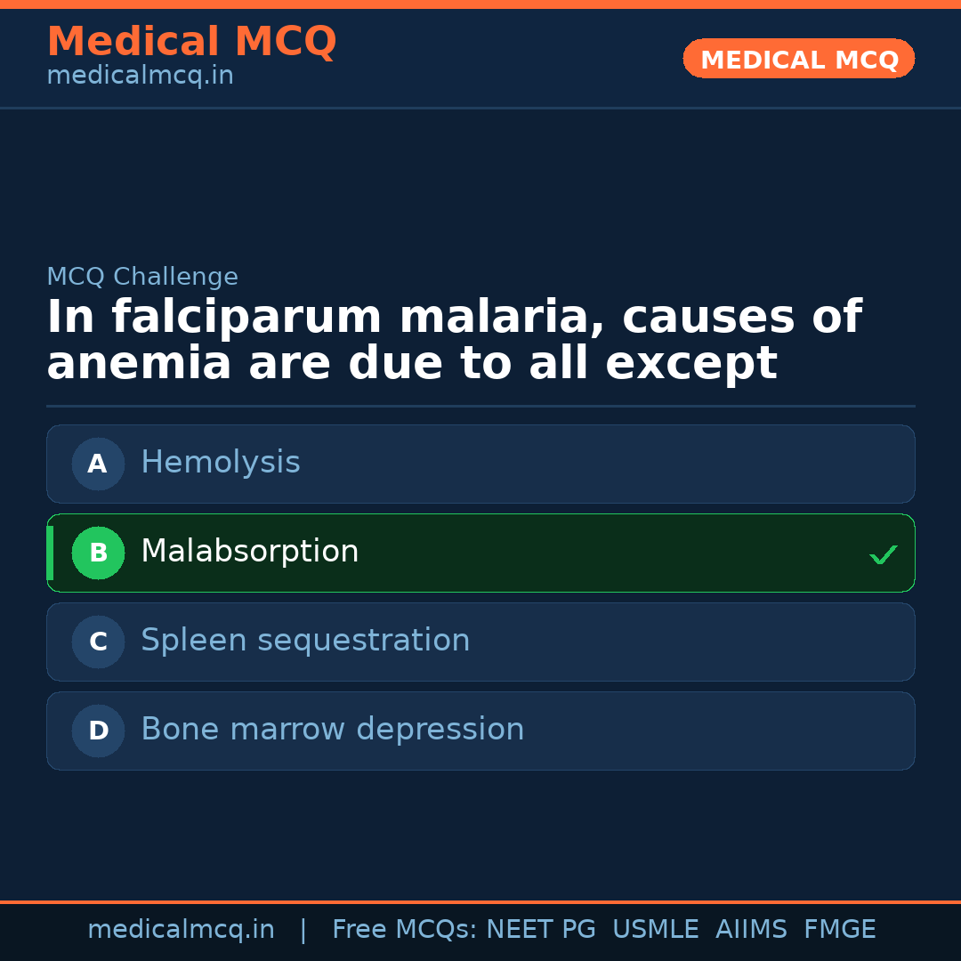This screenshot has width=961, height=961.
Task: Click the orange MEDICAL MCQ badge
Action: tap(798, 60)
